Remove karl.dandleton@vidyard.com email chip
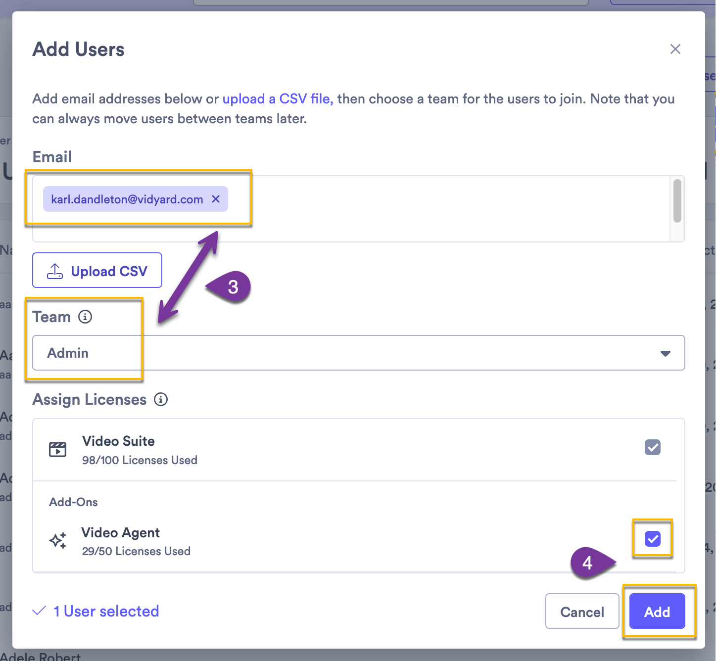The image size is (716, 661). click(216, 199)
